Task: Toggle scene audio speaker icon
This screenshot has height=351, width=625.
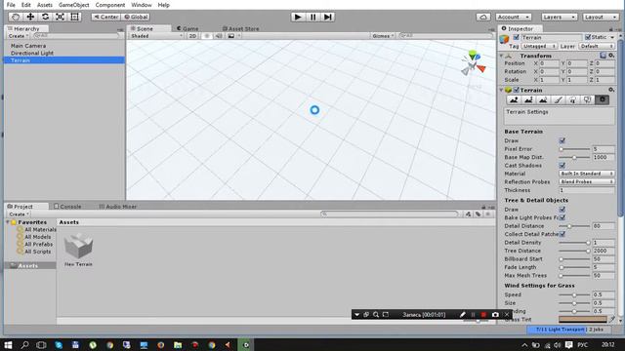Action: click(219, 36)
